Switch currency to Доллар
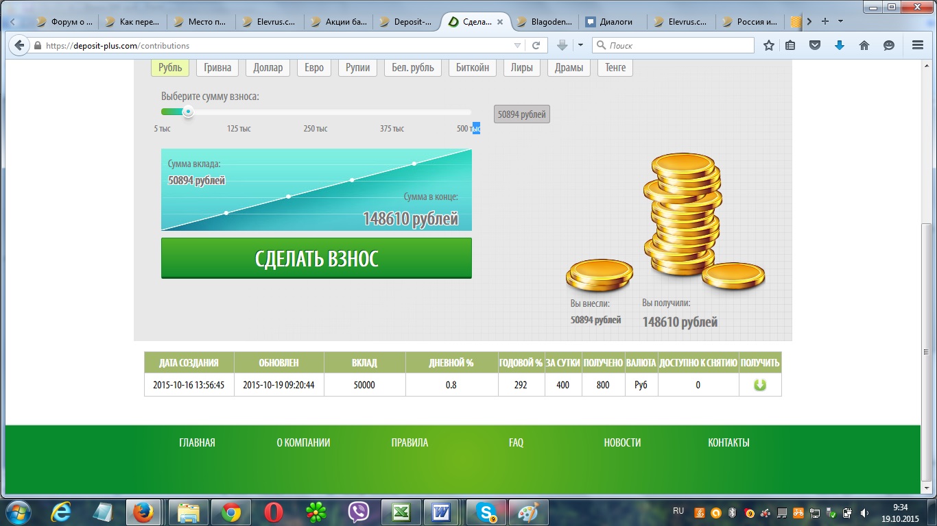Viewport: 937px width, 526px height. tap(268, 68)
